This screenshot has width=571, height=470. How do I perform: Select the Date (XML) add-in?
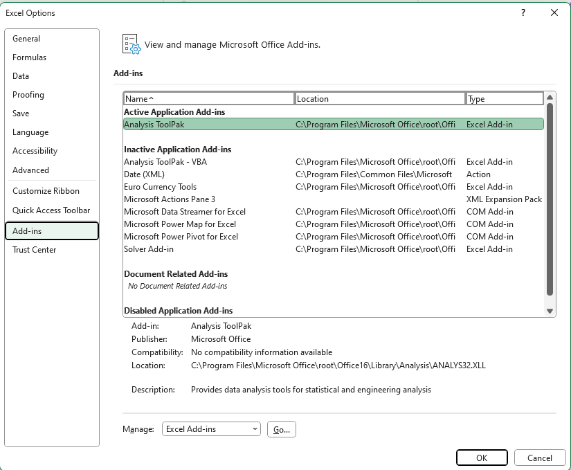tap(208, 174)
